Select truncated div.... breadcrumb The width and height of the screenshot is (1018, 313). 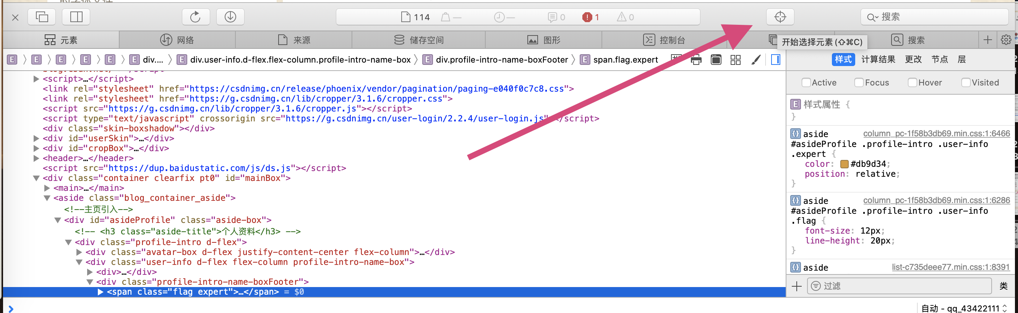(147, 60)
